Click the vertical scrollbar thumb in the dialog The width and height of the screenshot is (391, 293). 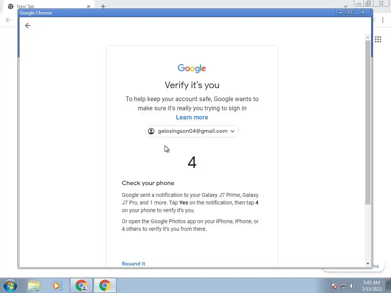click(368, 122)
